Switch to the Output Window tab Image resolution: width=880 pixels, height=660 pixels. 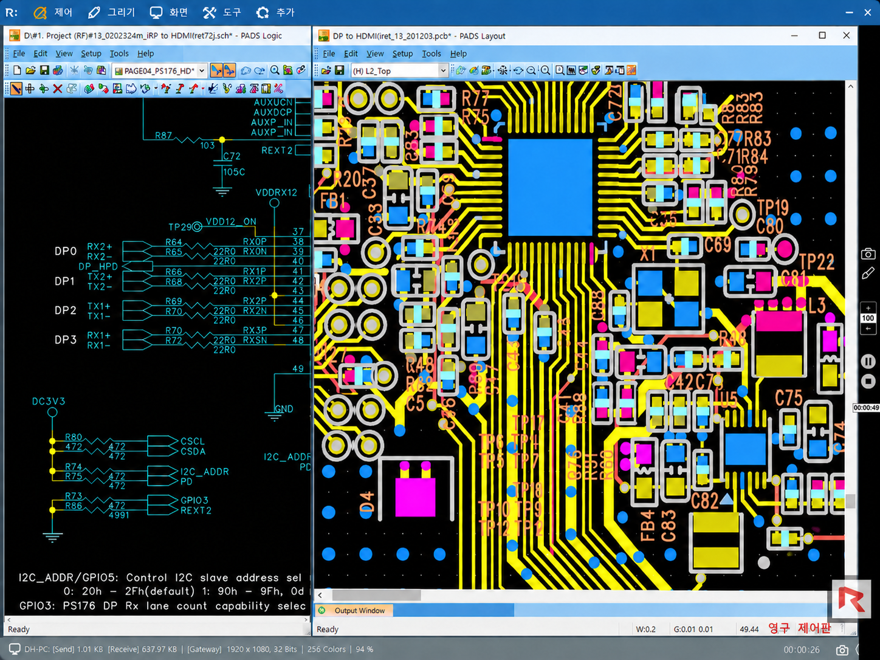354,610
